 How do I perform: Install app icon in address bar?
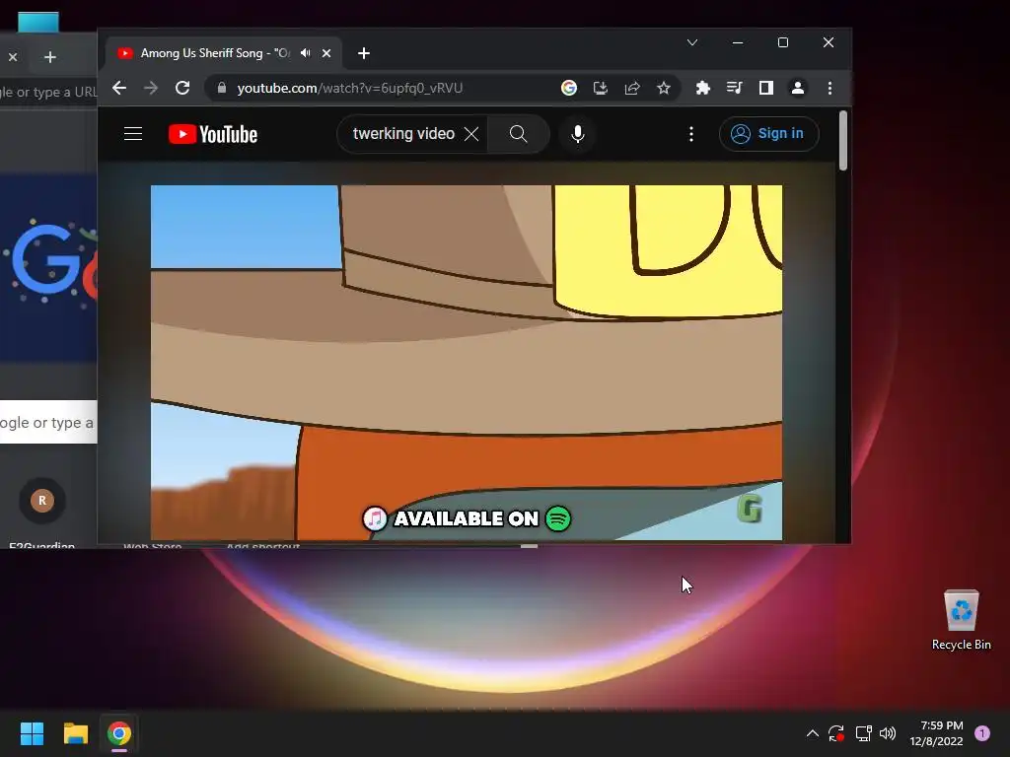601,88
